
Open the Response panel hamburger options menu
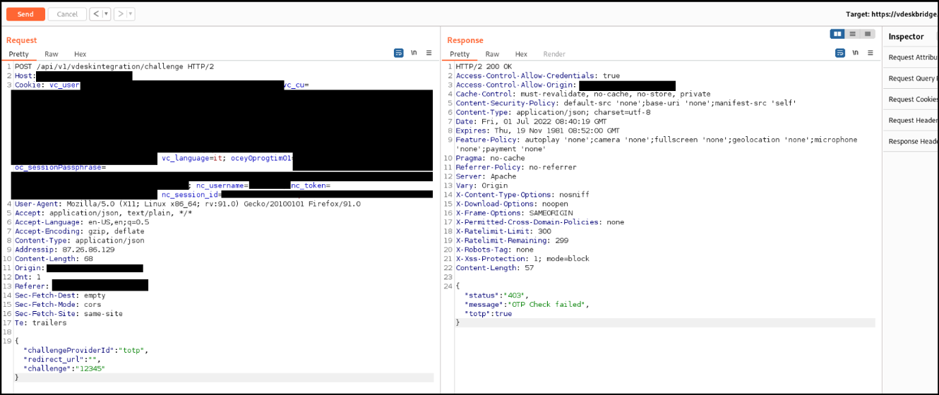[x=870, y=53]
